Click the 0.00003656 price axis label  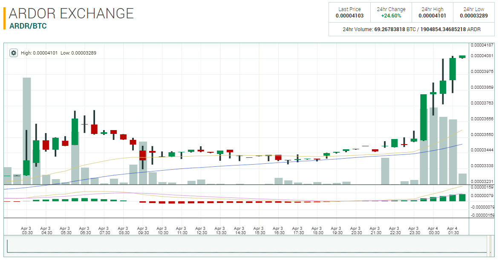tap(482, 119)
